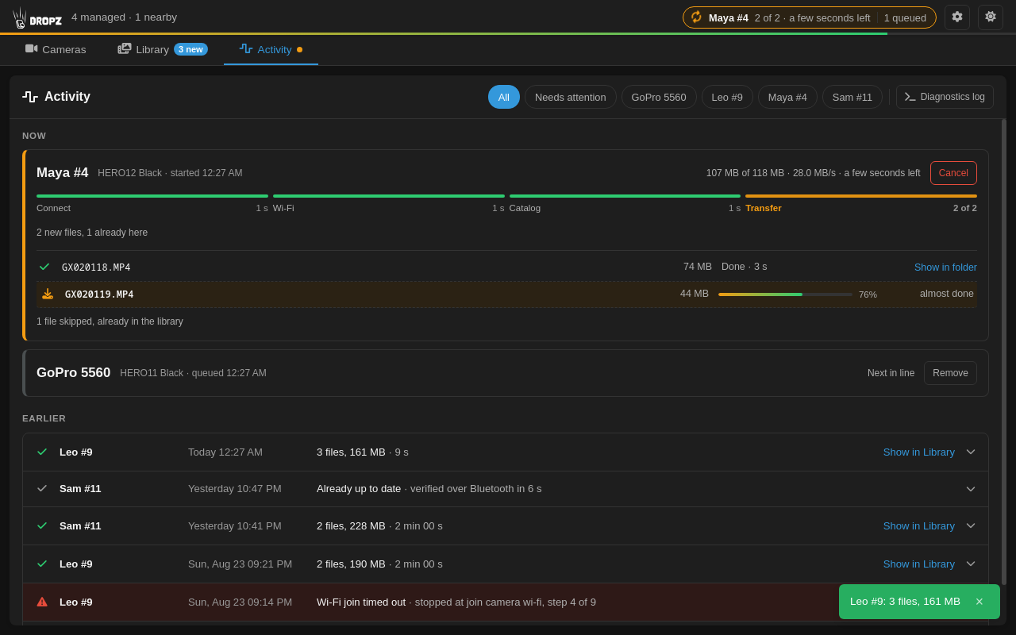
Task: Click the GX020119.MP4 progress bar at 76%
Action: 785,294
